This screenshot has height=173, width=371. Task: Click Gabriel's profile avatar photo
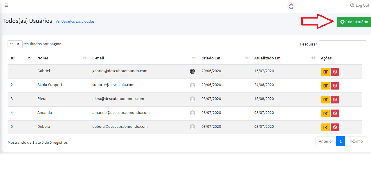point(192,71)
